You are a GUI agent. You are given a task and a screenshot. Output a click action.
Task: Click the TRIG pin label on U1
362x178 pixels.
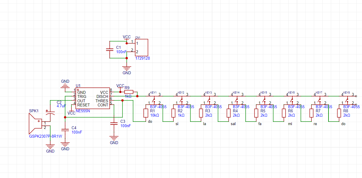coord(82,96)
